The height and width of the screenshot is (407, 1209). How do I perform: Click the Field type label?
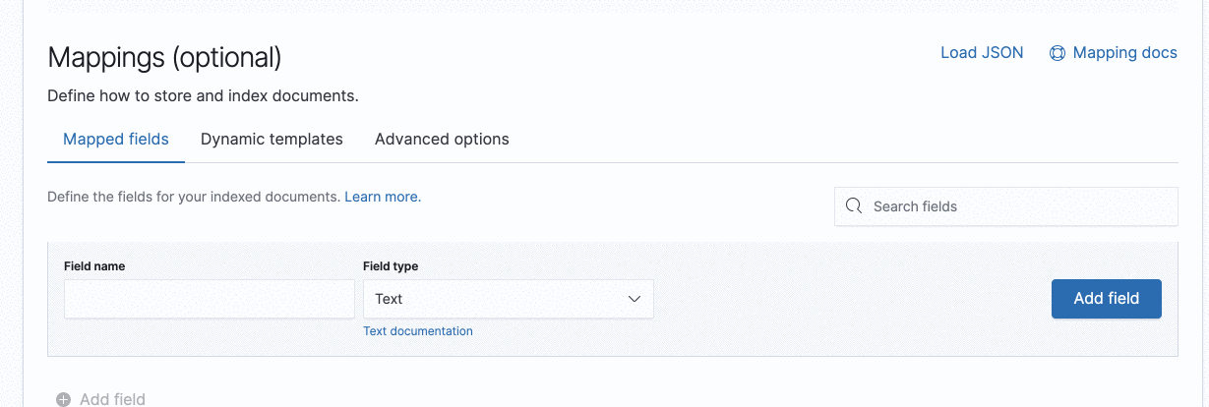(x=391, y=266)
